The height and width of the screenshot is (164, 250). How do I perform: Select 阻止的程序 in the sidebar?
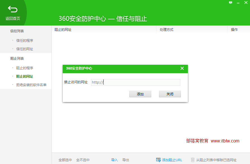coord(25,68)
